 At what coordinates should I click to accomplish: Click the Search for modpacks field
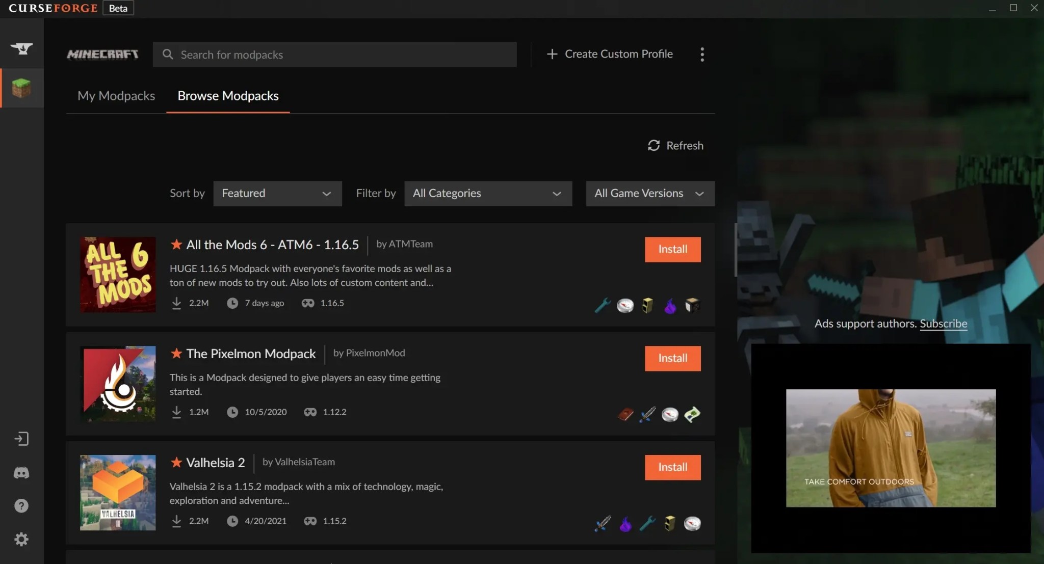click(x=334, y=55)
